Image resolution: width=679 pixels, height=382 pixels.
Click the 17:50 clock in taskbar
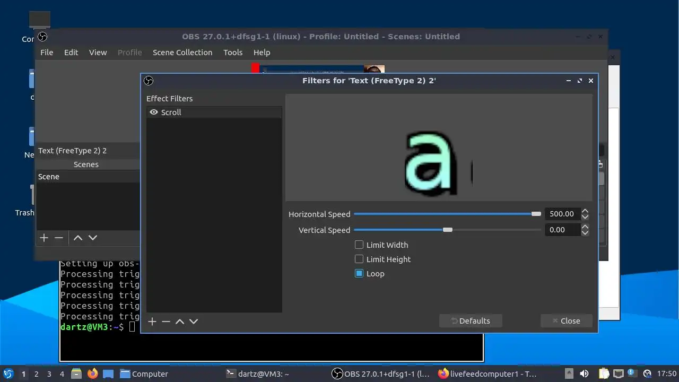(667, 374)
